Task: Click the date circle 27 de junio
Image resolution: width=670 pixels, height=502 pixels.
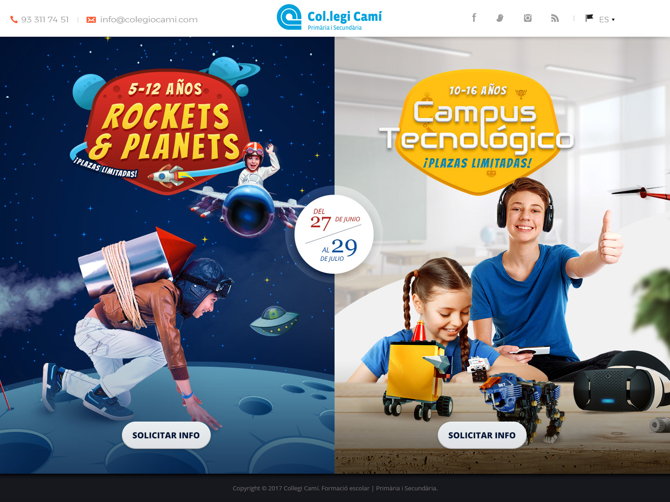Action: point(334,234)
